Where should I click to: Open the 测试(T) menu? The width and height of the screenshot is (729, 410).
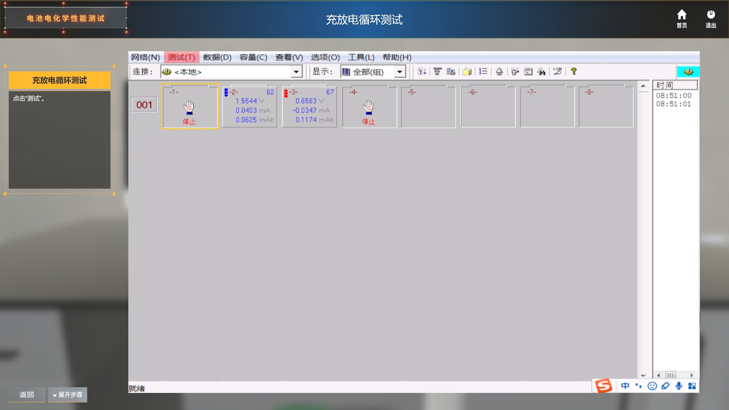(x=181, y=57)
